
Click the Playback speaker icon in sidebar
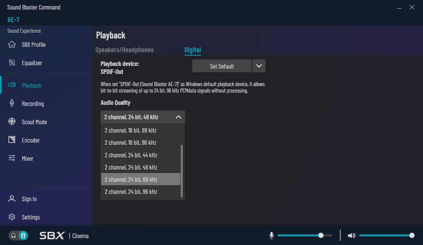pyautogui.click(x=12, y=85)
